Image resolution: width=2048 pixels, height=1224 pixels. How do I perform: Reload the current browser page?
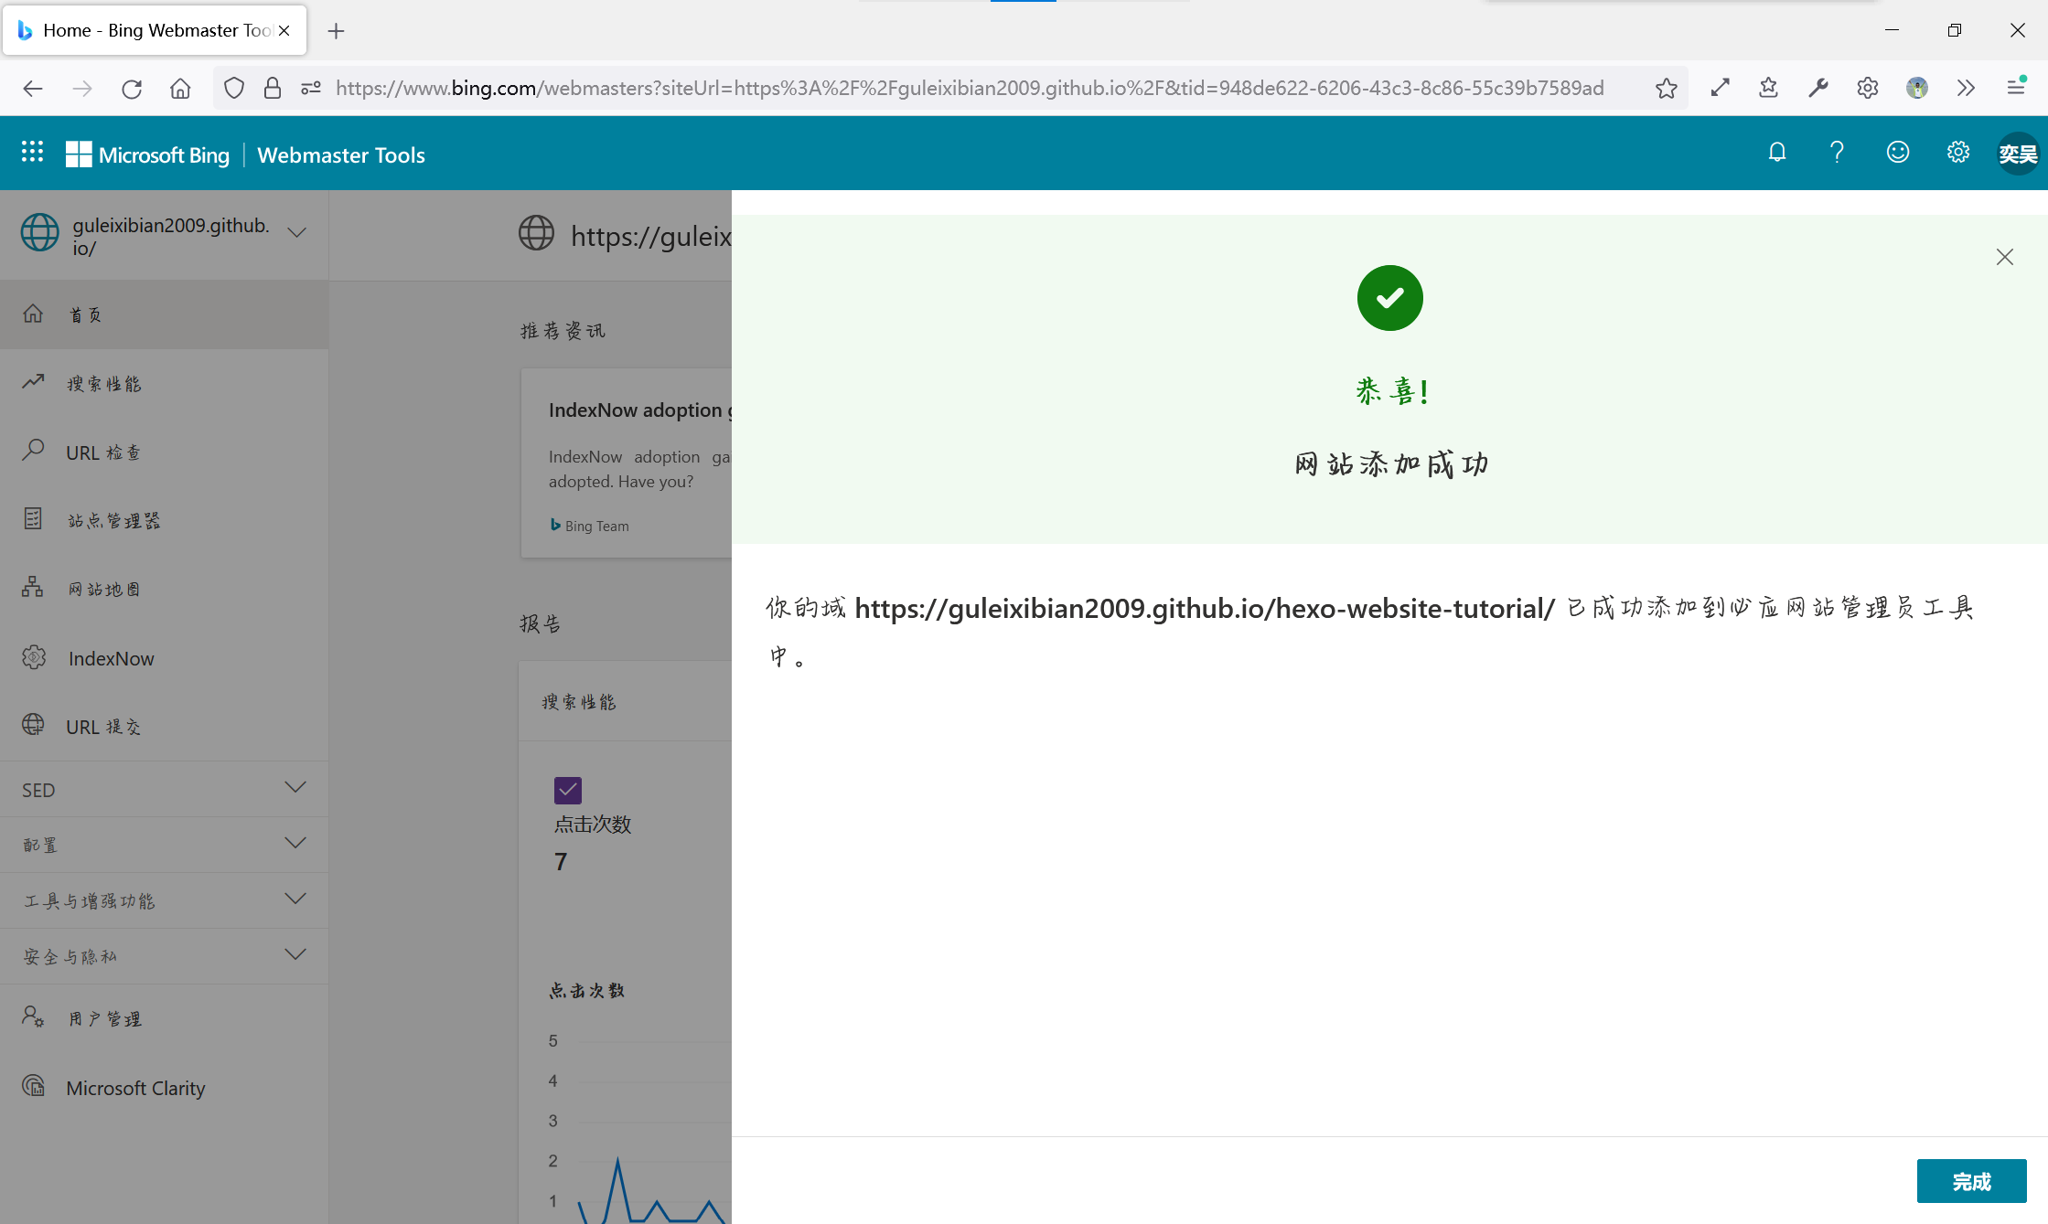point(132,88)
